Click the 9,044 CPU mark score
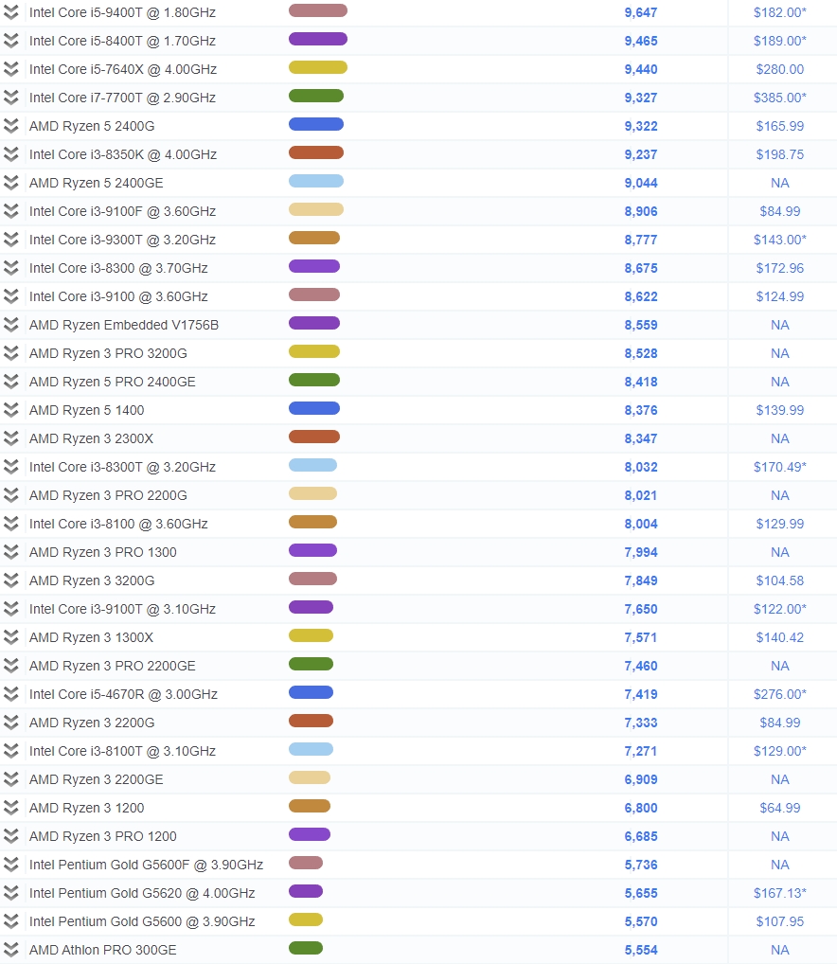 [641, 183]
